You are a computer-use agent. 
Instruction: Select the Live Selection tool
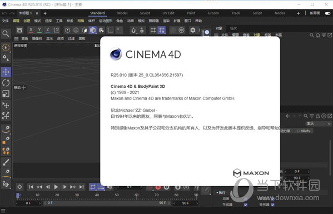[x=6, y=48]
